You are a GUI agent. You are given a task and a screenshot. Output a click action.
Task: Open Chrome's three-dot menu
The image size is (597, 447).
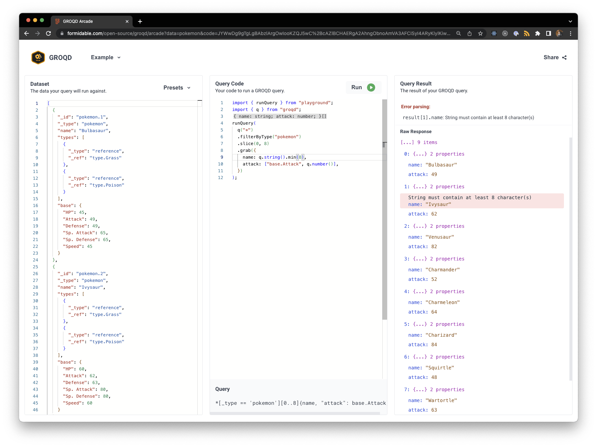pos(570,33)
